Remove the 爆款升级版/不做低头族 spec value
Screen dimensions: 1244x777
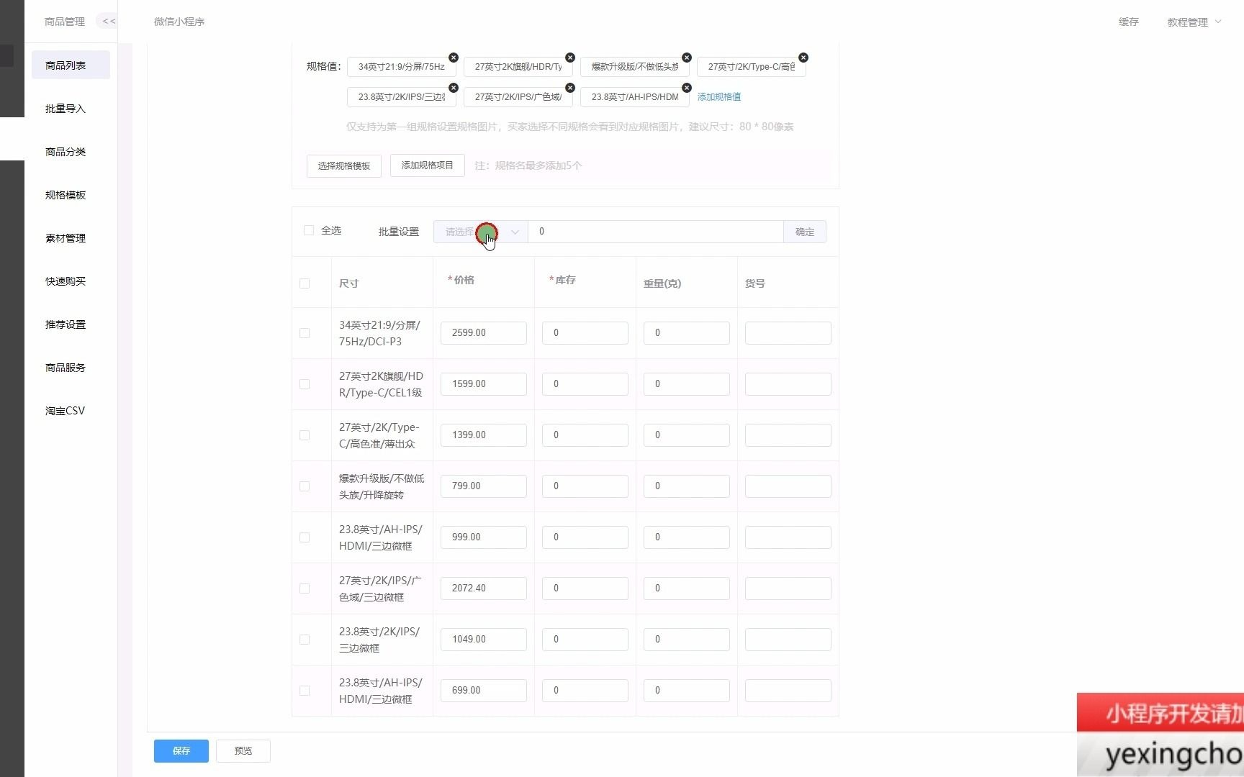pos(686,57)
